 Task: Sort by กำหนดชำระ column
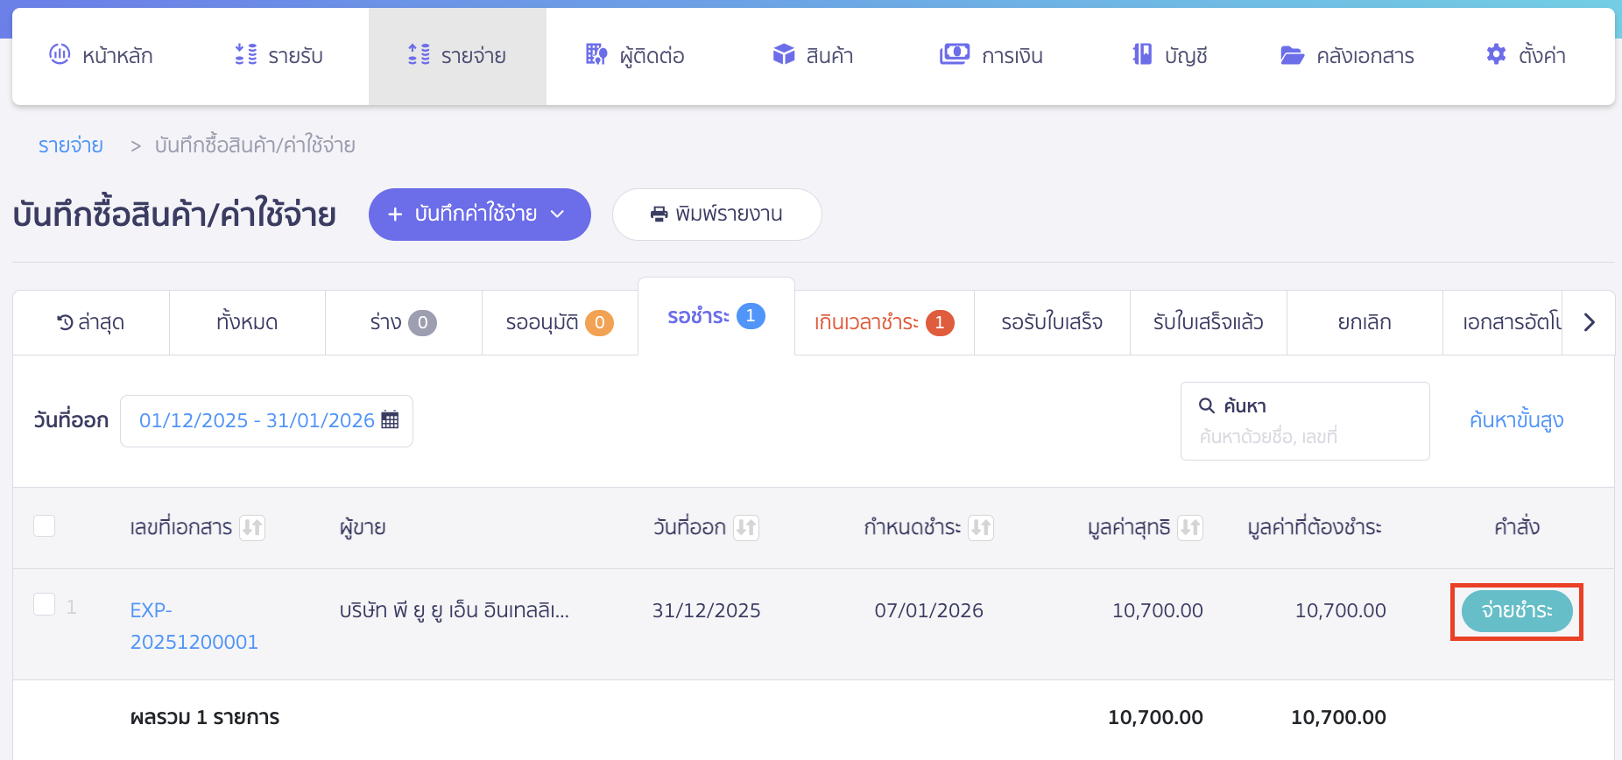point(981,527)
